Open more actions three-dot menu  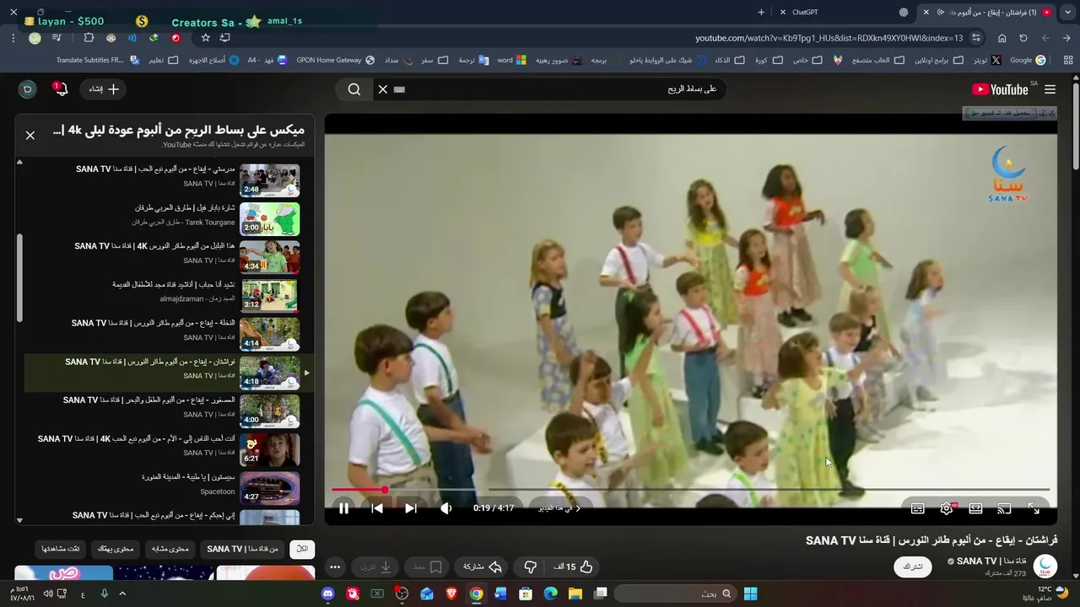point(335,567)
